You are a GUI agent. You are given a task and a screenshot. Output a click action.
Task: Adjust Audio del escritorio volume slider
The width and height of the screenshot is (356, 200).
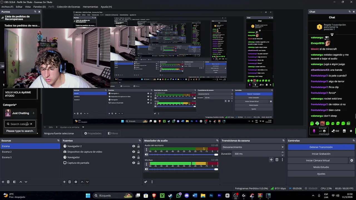click(184, 154)
